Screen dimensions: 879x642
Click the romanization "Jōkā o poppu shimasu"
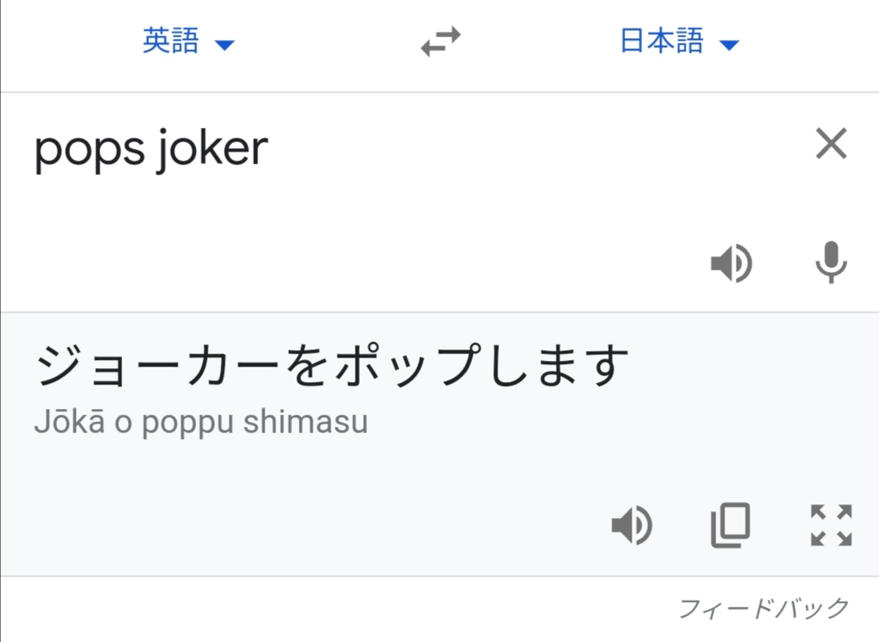pyautogui.click(x=201, y=423)
